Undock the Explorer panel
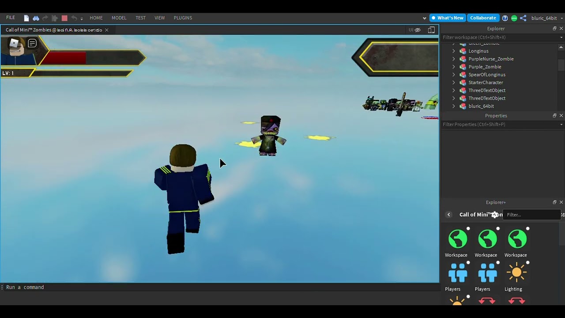565x318 pixels. click(x=554, y=29)
